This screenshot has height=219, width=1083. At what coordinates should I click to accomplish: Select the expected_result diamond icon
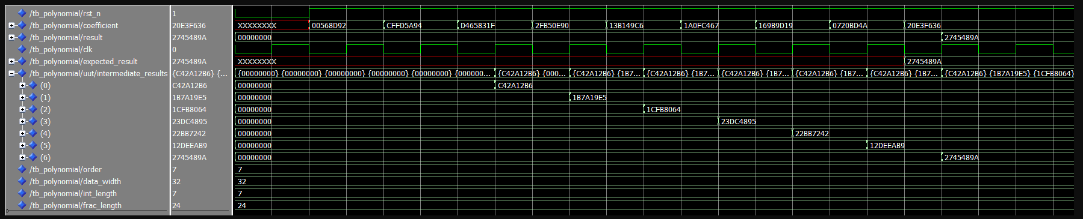(22, 61)
